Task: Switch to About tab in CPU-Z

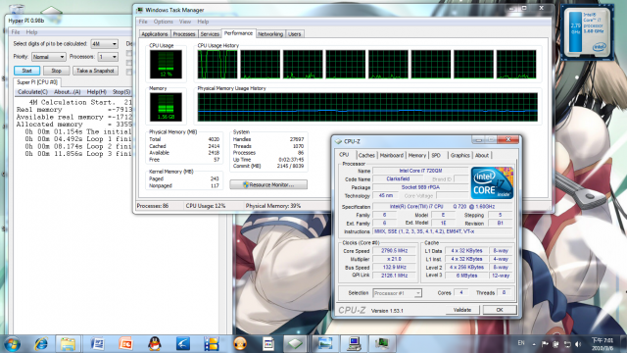Action: coord(482,155)
